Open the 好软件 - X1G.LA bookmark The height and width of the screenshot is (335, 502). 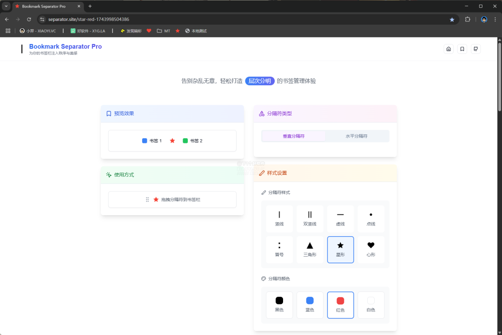88,31
